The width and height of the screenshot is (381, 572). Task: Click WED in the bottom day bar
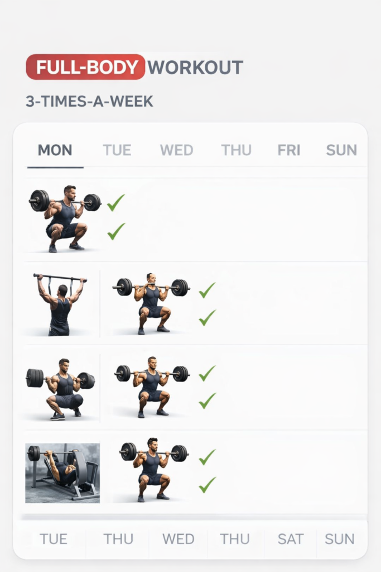179,539
